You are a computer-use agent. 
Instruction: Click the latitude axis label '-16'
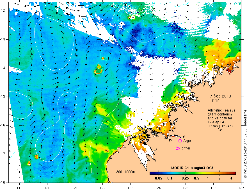3,126
